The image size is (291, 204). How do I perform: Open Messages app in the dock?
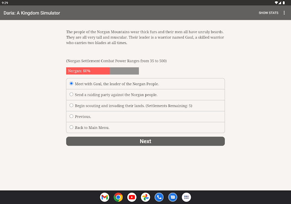point(173,197)
